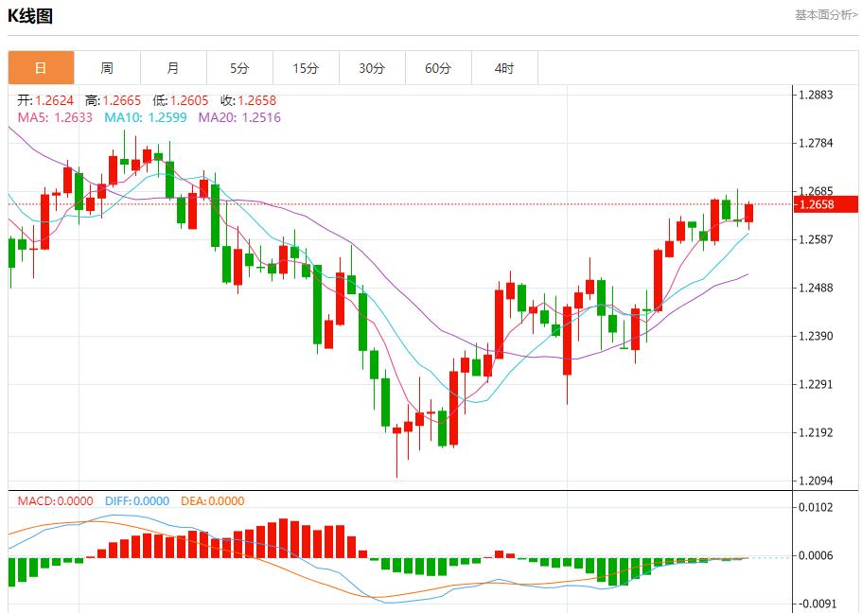The image size is (862, 613).
Task: Open the 5分 interval tab
Action: point(239,68)
